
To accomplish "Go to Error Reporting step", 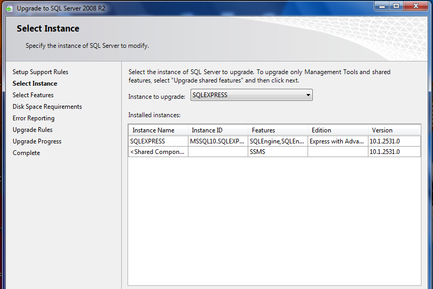I will 34,118.
